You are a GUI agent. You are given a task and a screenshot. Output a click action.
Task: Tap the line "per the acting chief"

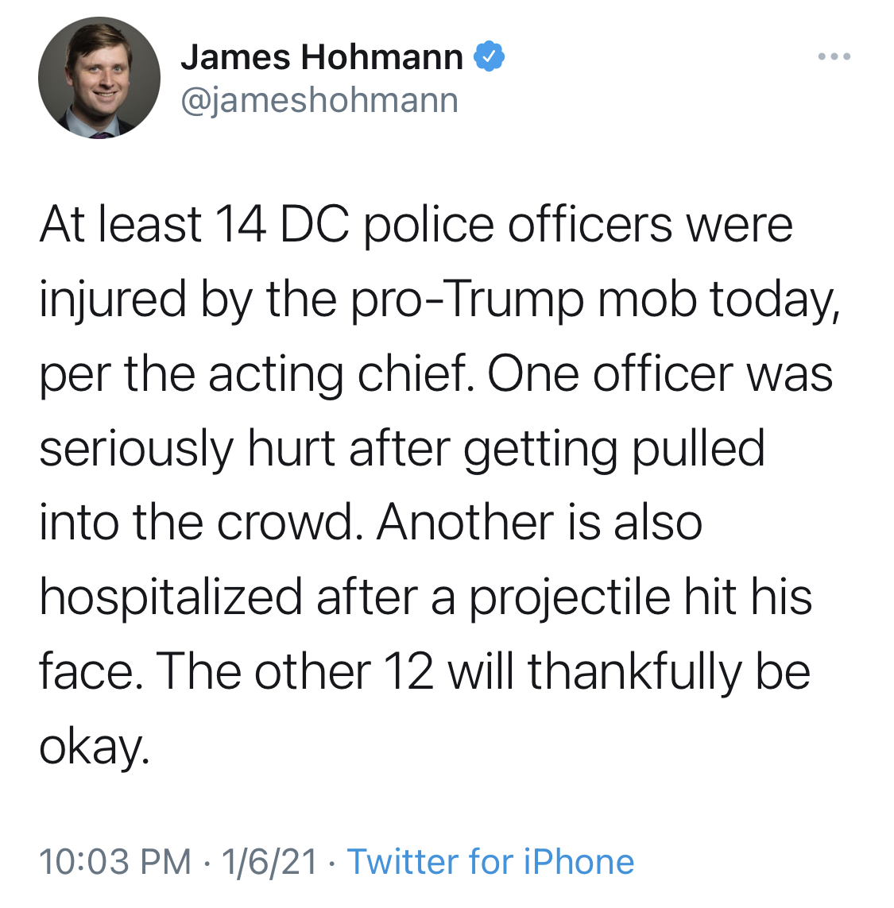click(x=256, y=374)
